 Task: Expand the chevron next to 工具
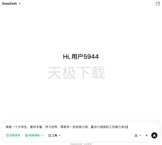[60, 135]
